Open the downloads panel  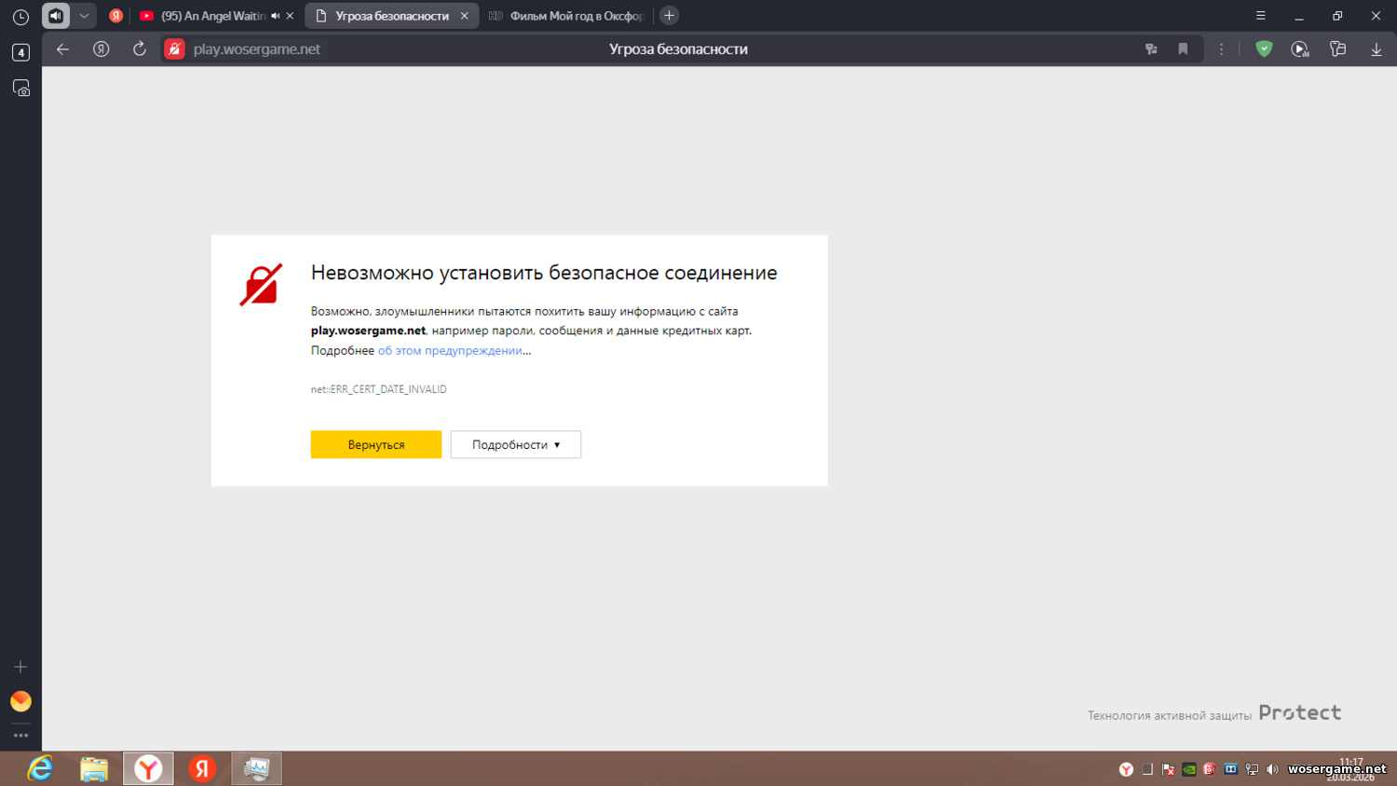[1376, 49]
